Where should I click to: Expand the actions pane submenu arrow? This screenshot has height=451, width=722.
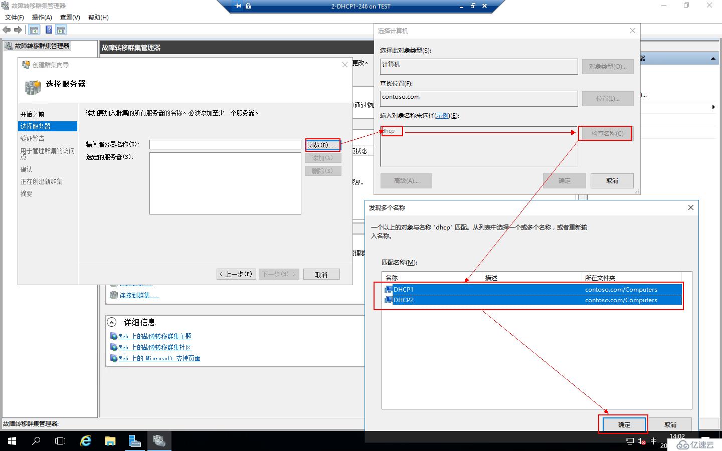coord(713,107)
